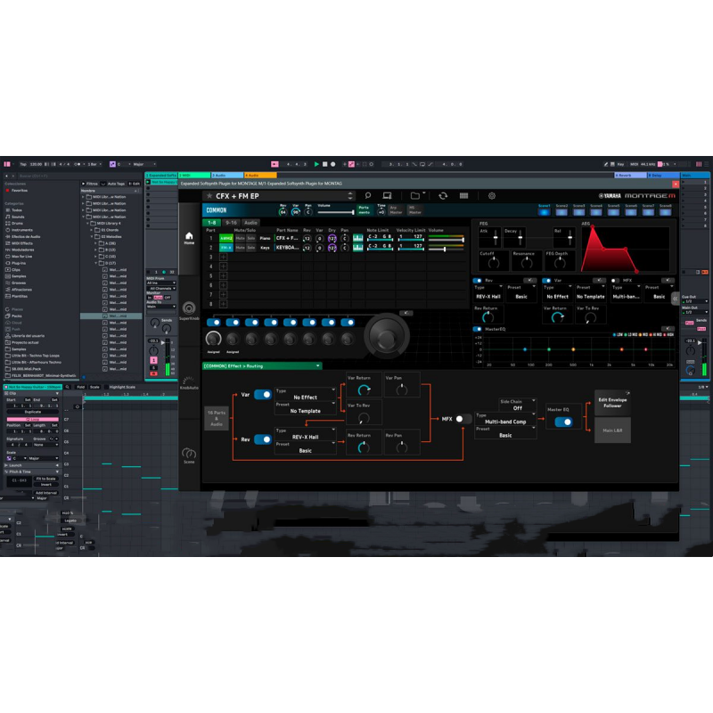Viewport: 713px width, 713px height.
Task: Add a part in slot 3
Action: point(224,257)
